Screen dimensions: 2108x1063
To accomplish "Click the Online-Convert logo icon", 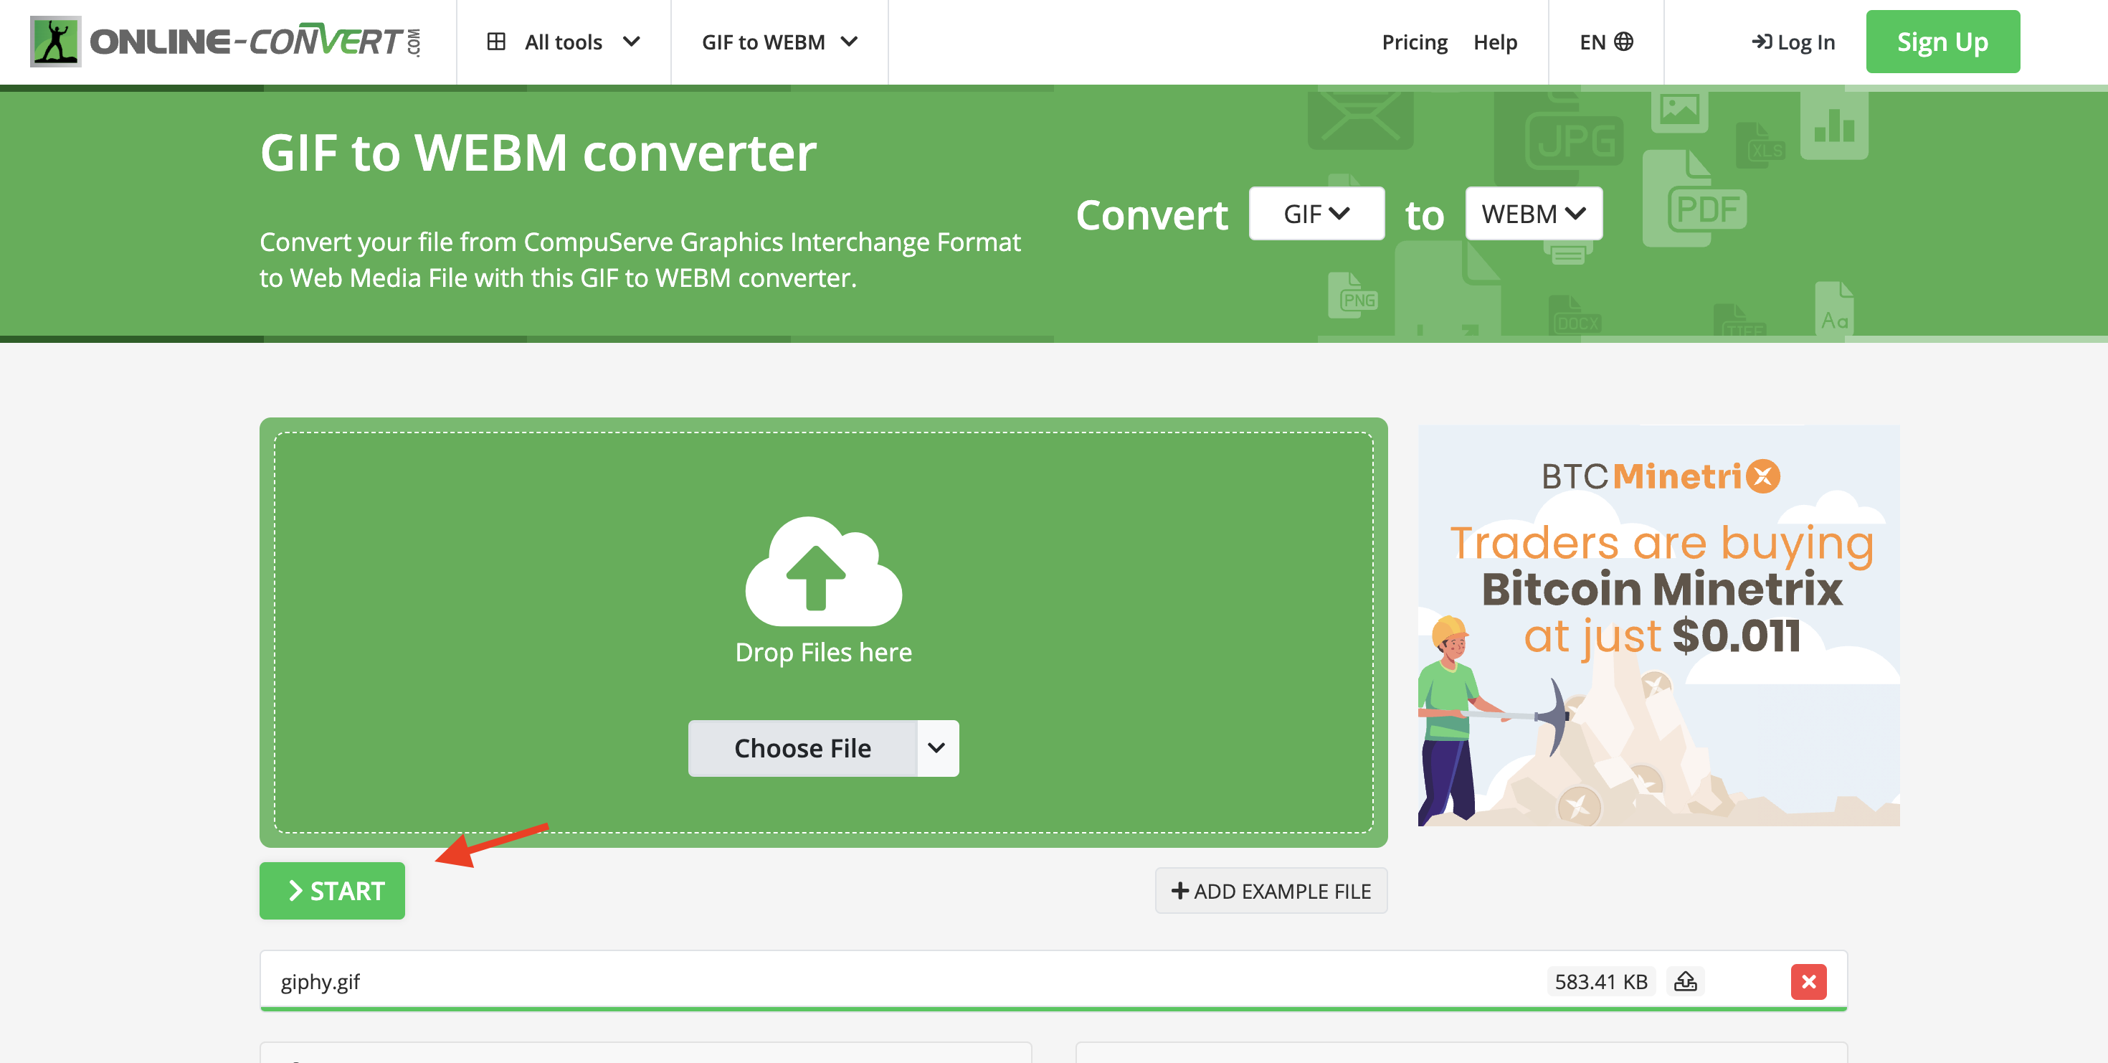I will 56,41.
